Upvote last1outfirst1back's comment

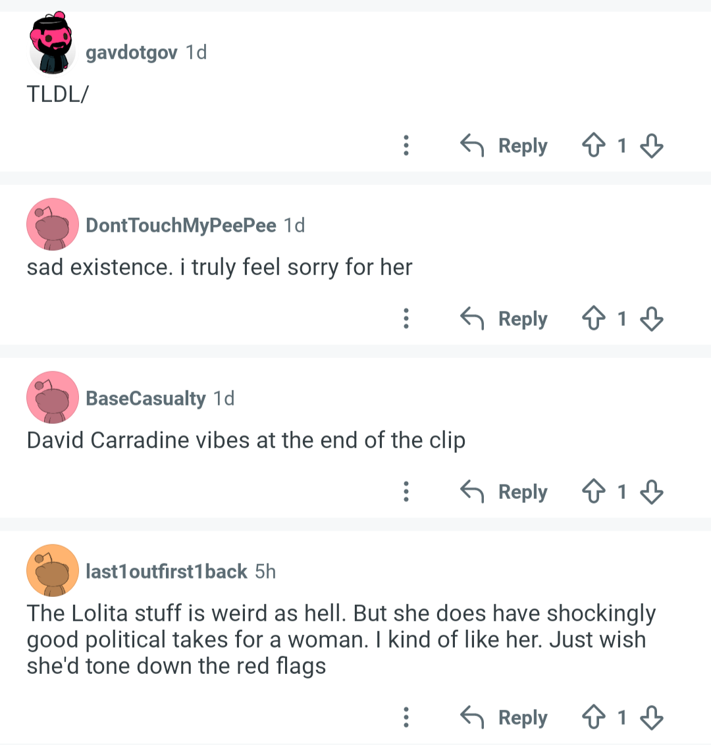(594, 717)
